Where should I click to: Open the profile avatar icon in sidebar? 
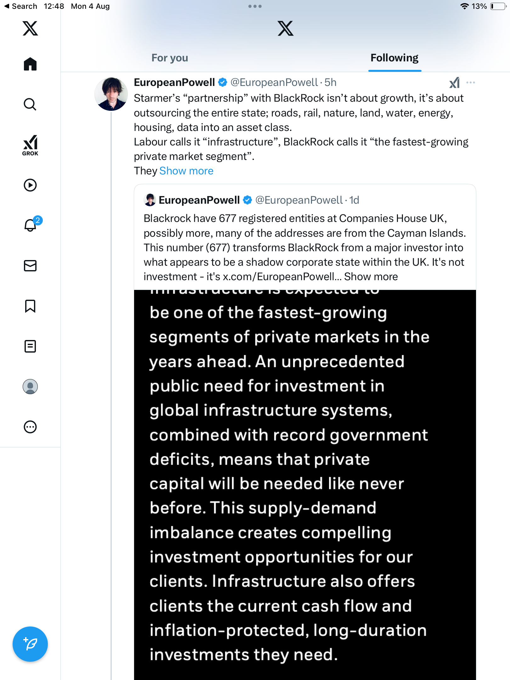[x=30, y=387]
